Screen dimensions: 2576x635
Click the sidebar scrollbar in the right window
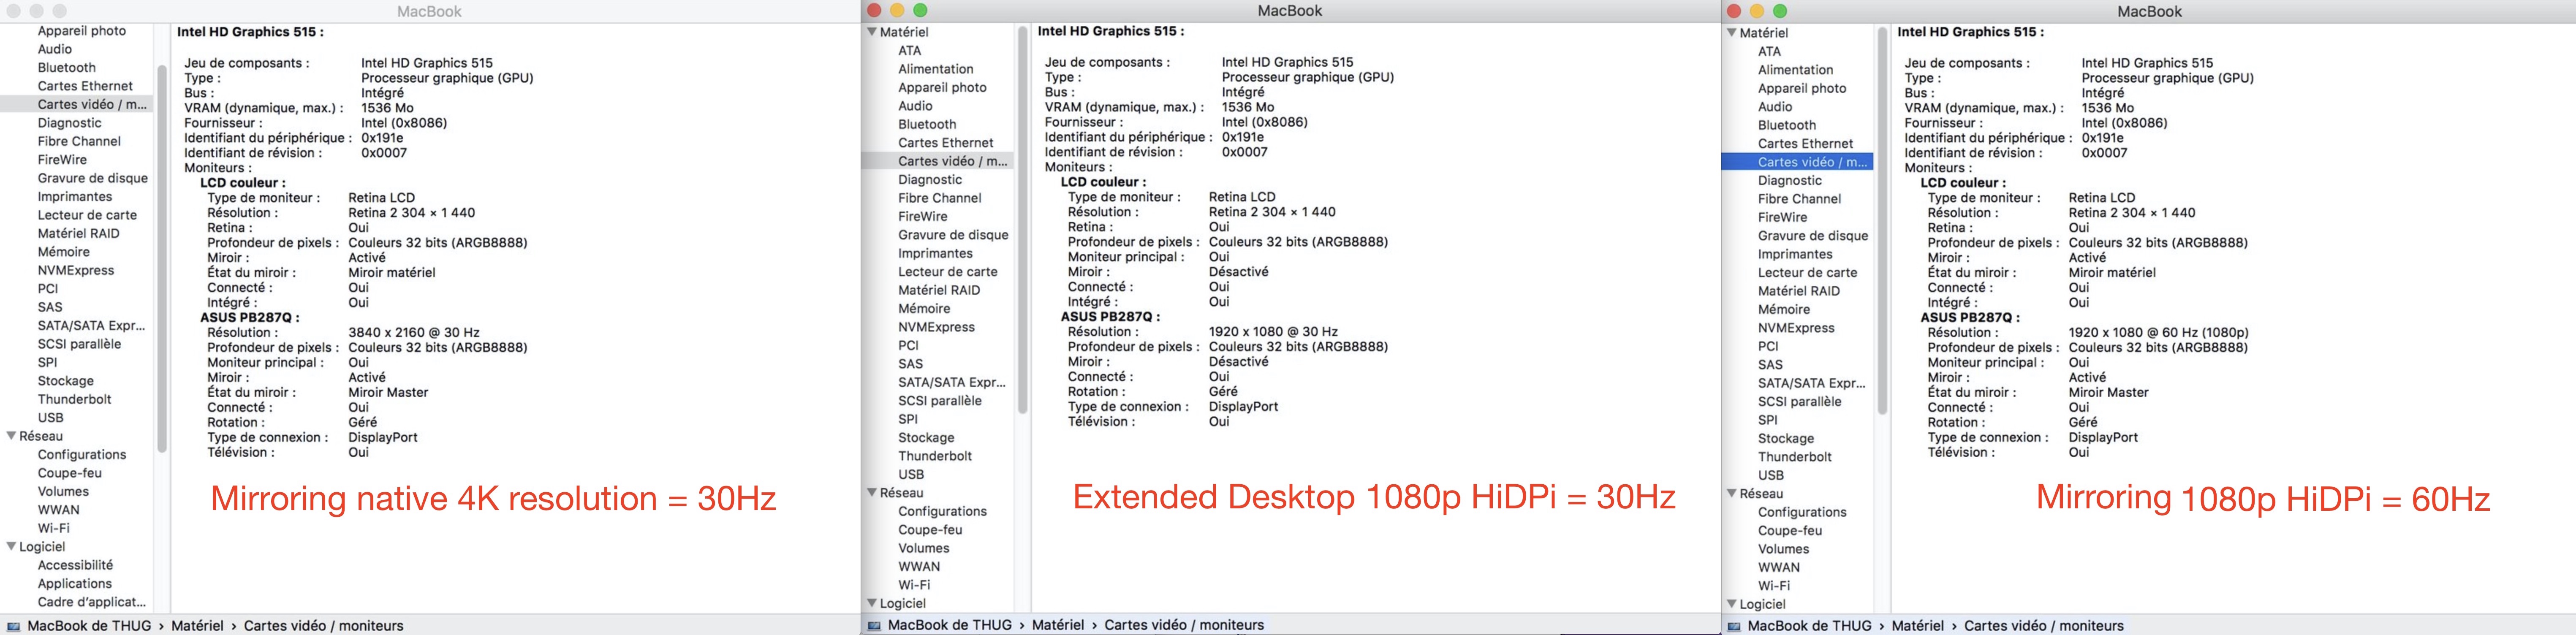pos(1882,221)
